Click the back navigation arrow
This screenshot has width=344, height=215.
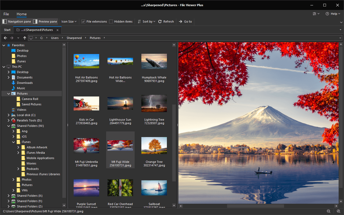tap(5, 38)
